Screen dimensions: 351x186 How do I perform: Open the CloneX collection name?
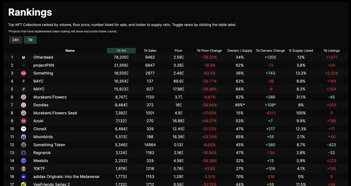tap(40, 129)
